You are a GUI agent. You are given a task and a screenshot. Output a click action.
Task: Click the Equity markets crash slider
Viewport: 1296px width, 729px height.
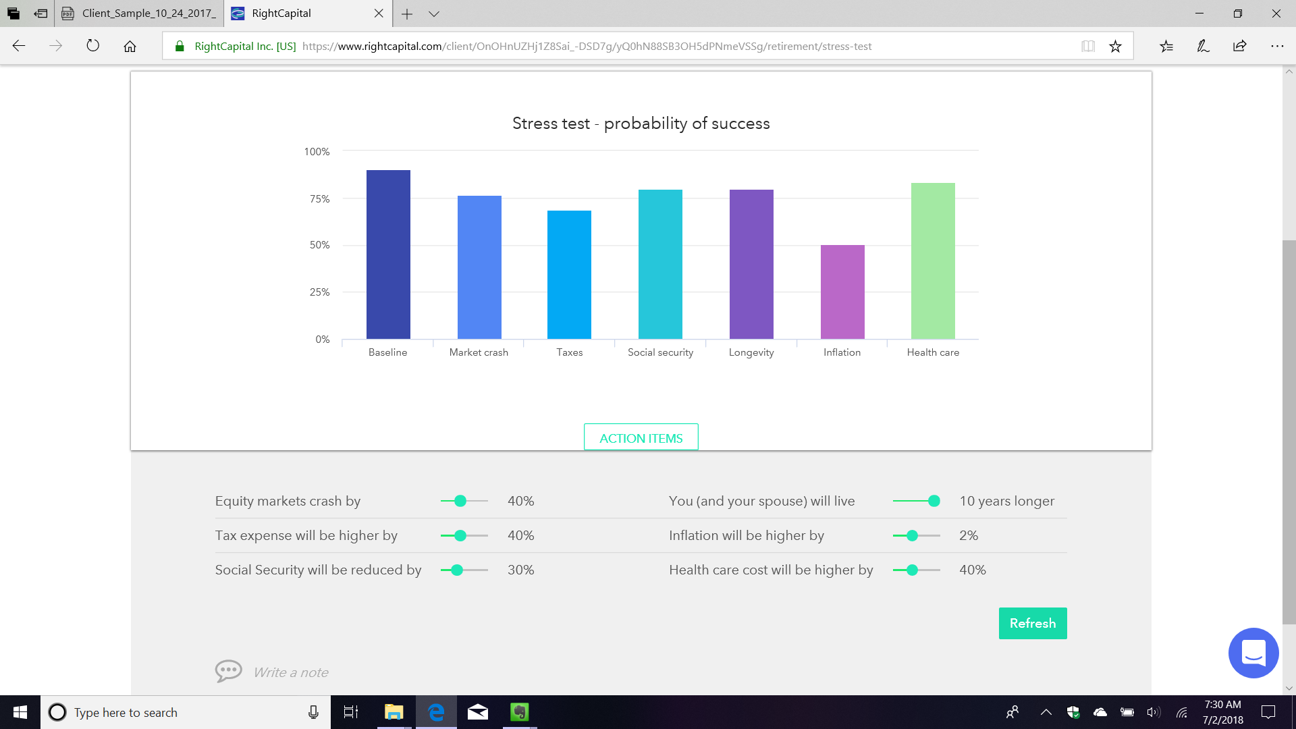(460, 501)
